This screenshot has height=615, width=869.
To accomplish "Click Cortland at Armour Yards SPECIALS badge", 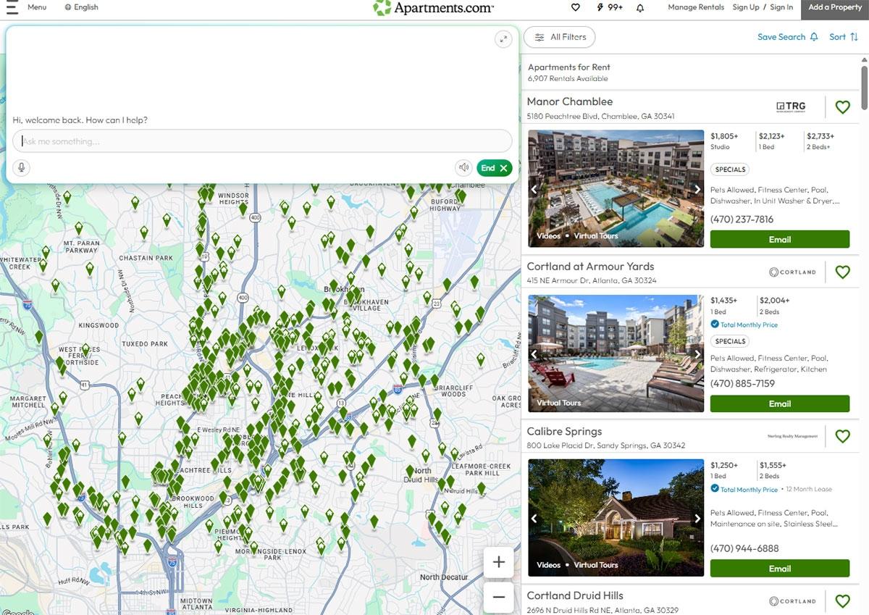I will (x=730, y=341).
